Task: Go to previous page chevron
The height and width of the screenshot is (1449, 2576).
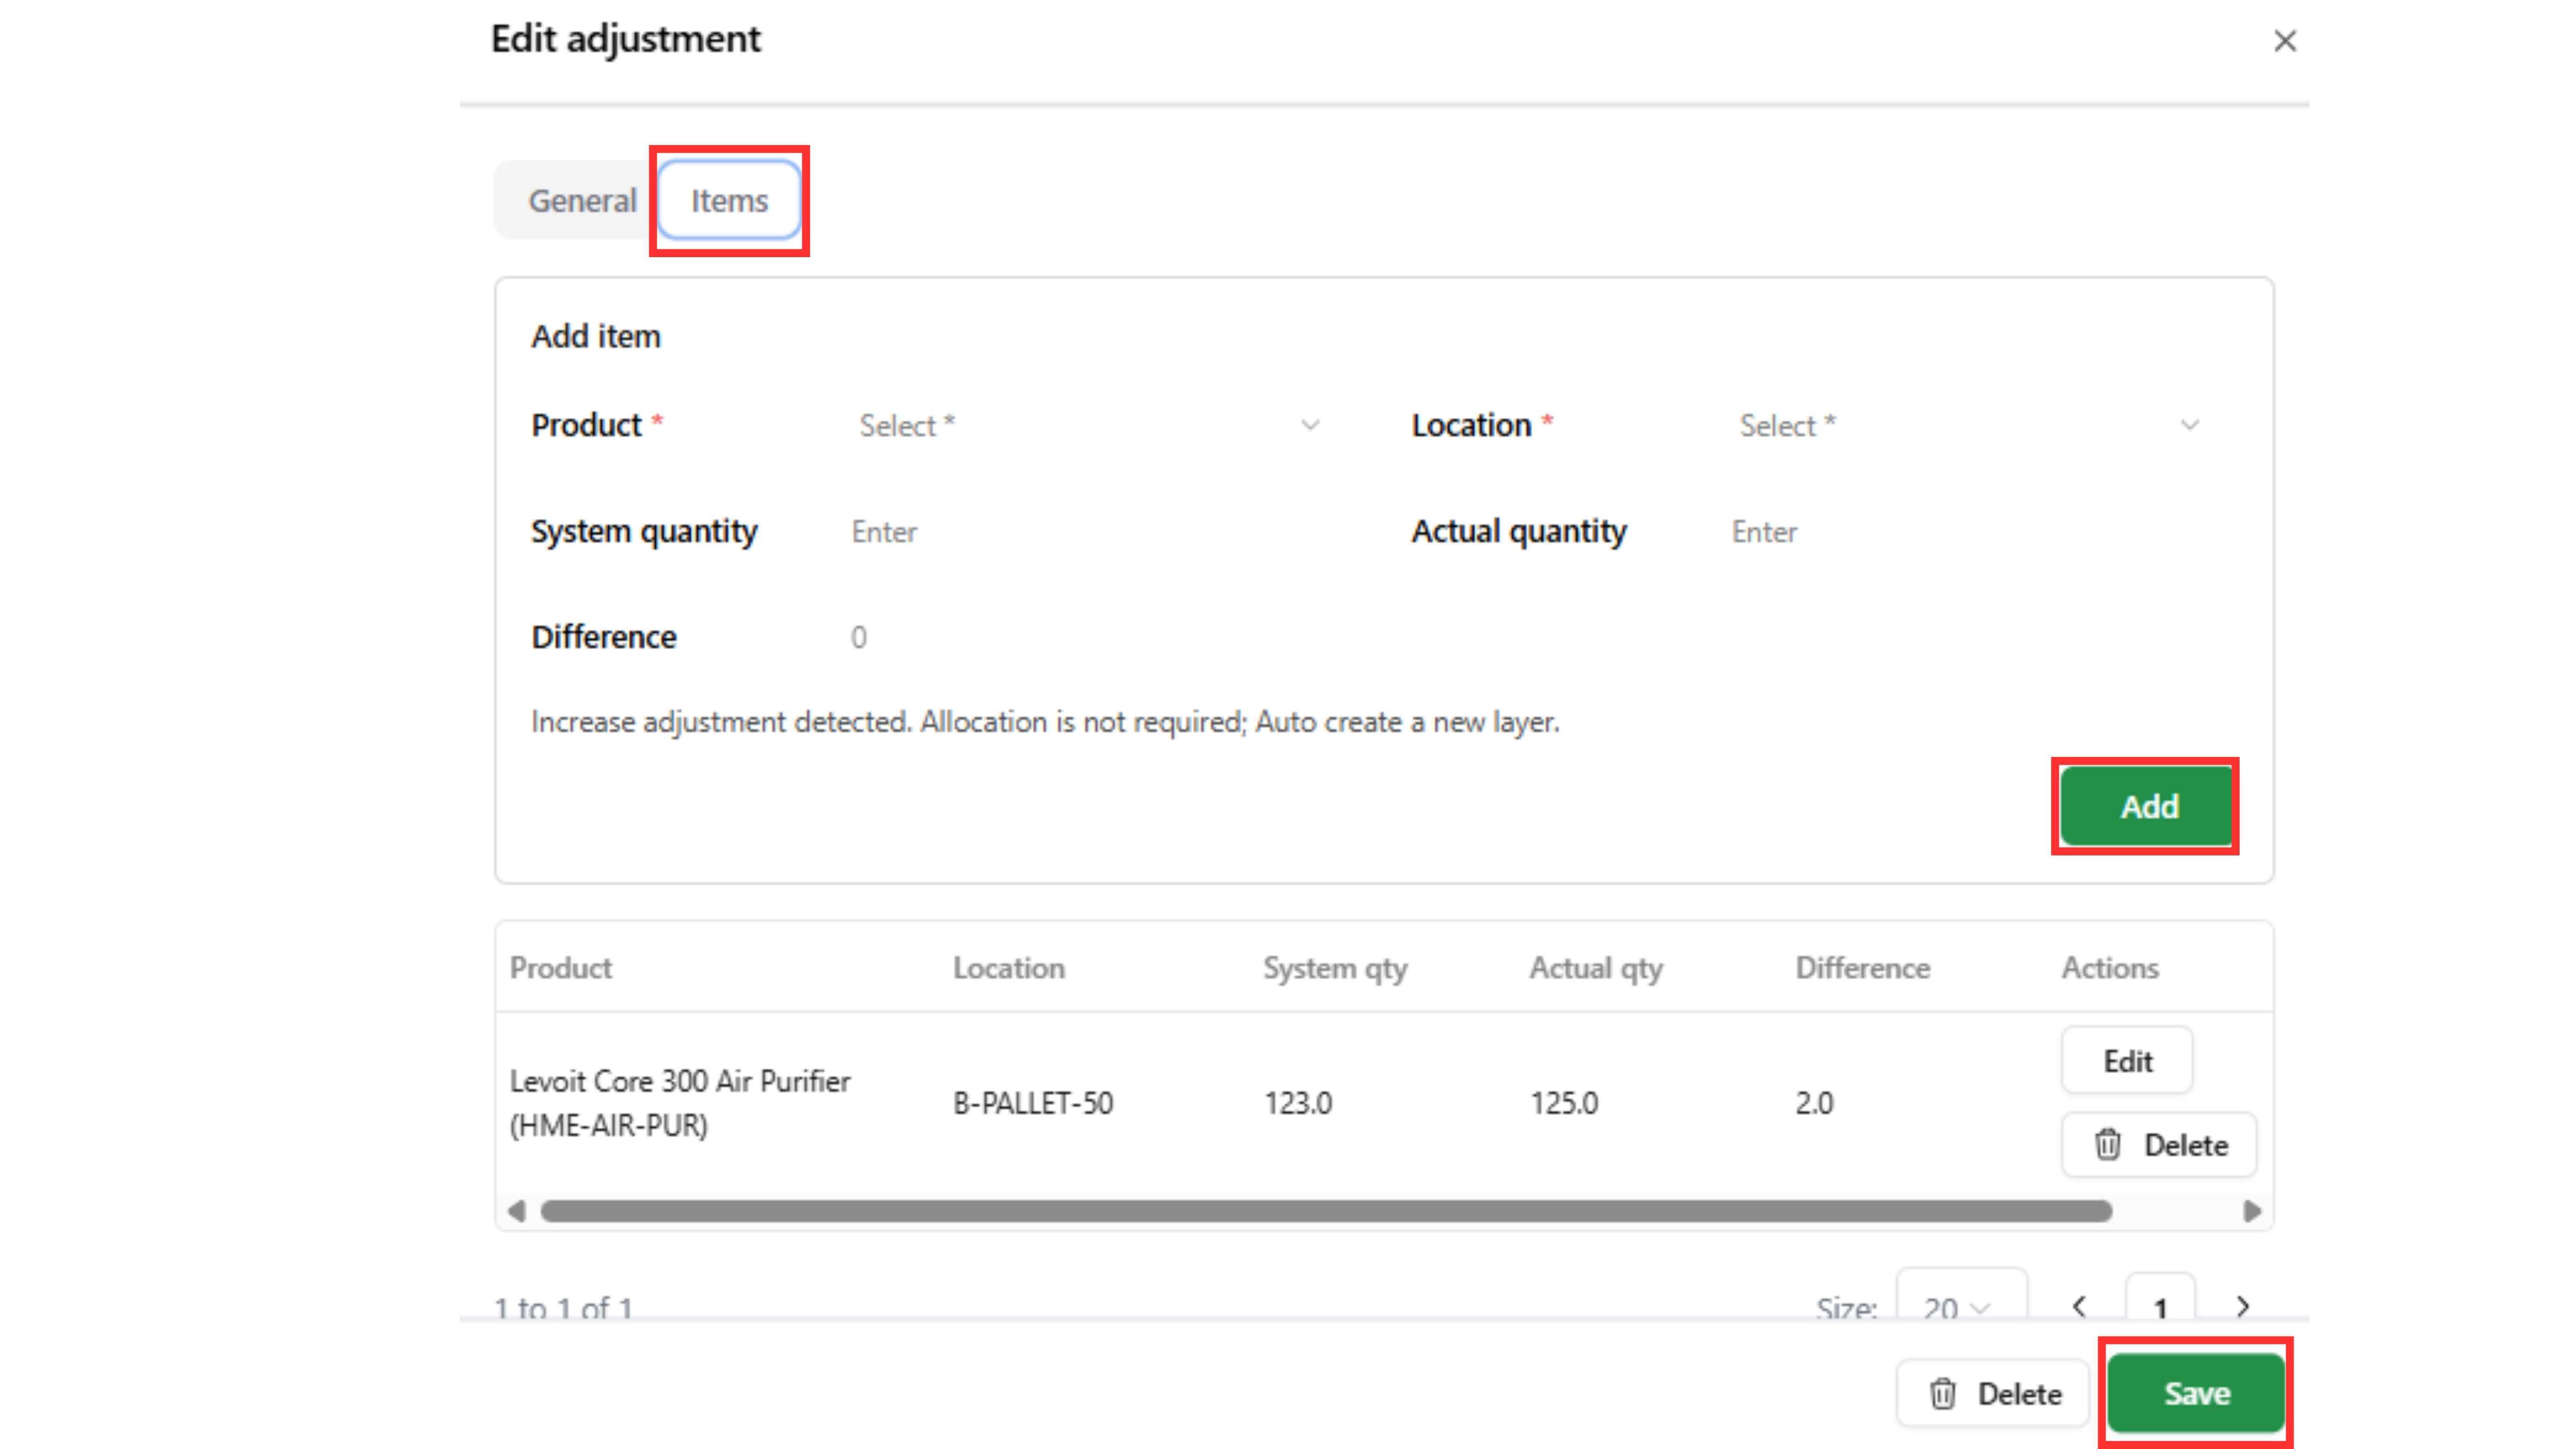Action: point(2079,1307)
